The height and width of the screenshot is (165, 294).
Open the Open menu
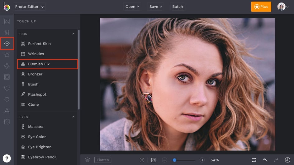point(132,7)
